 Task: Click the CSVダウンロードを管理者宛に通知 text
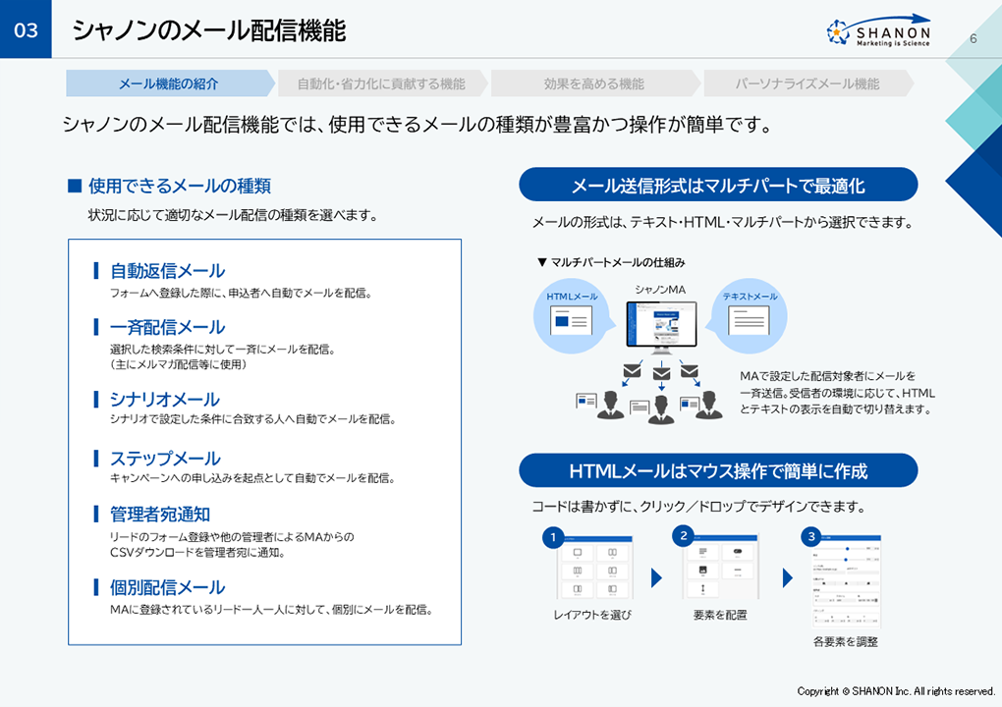click(197, 553)
